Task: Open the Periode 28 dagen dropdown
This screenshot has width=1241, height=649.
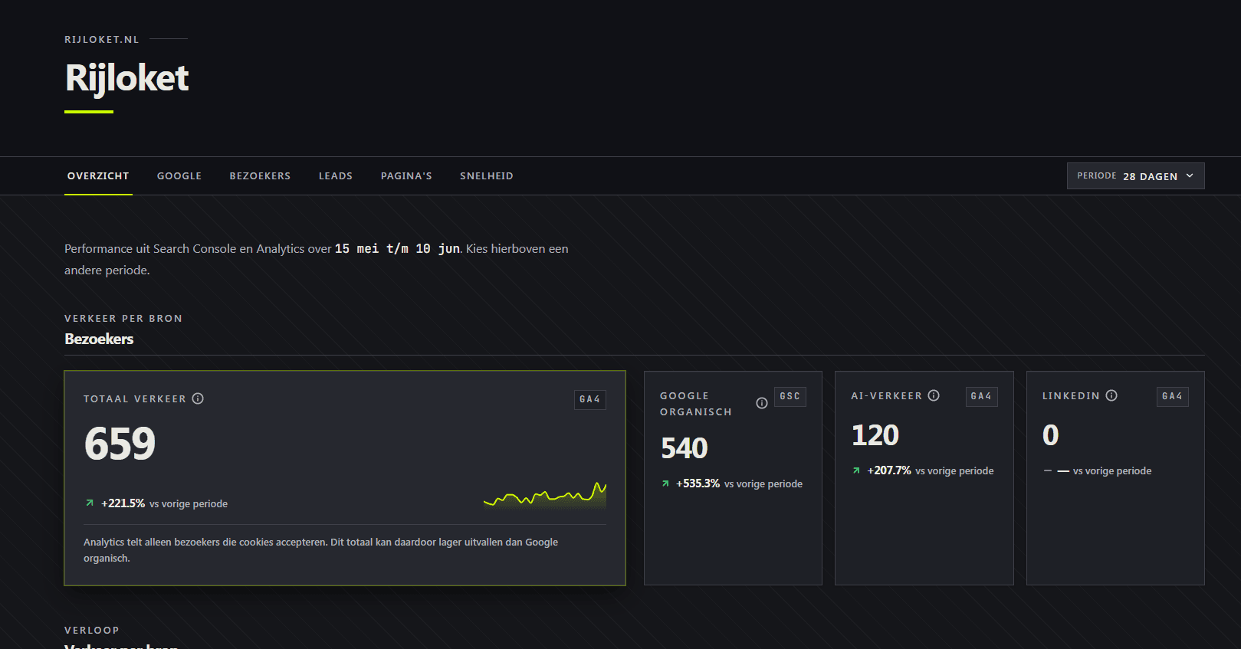Action: click(1135, 175)
